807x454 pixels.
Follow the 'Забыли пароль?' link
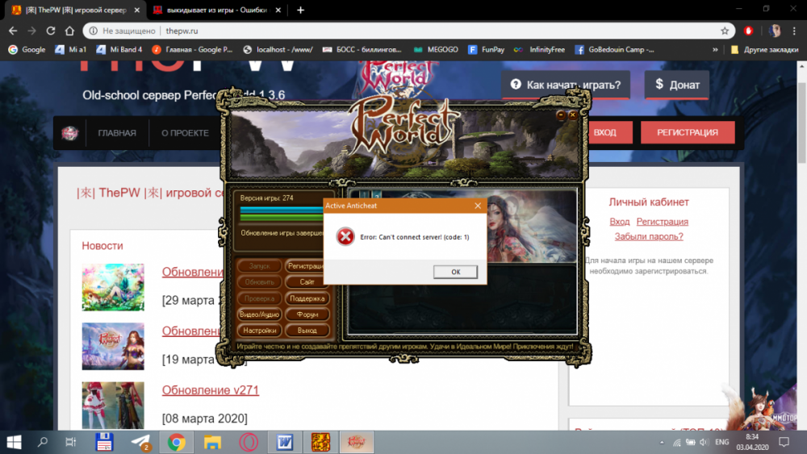(x=649, y=236)
